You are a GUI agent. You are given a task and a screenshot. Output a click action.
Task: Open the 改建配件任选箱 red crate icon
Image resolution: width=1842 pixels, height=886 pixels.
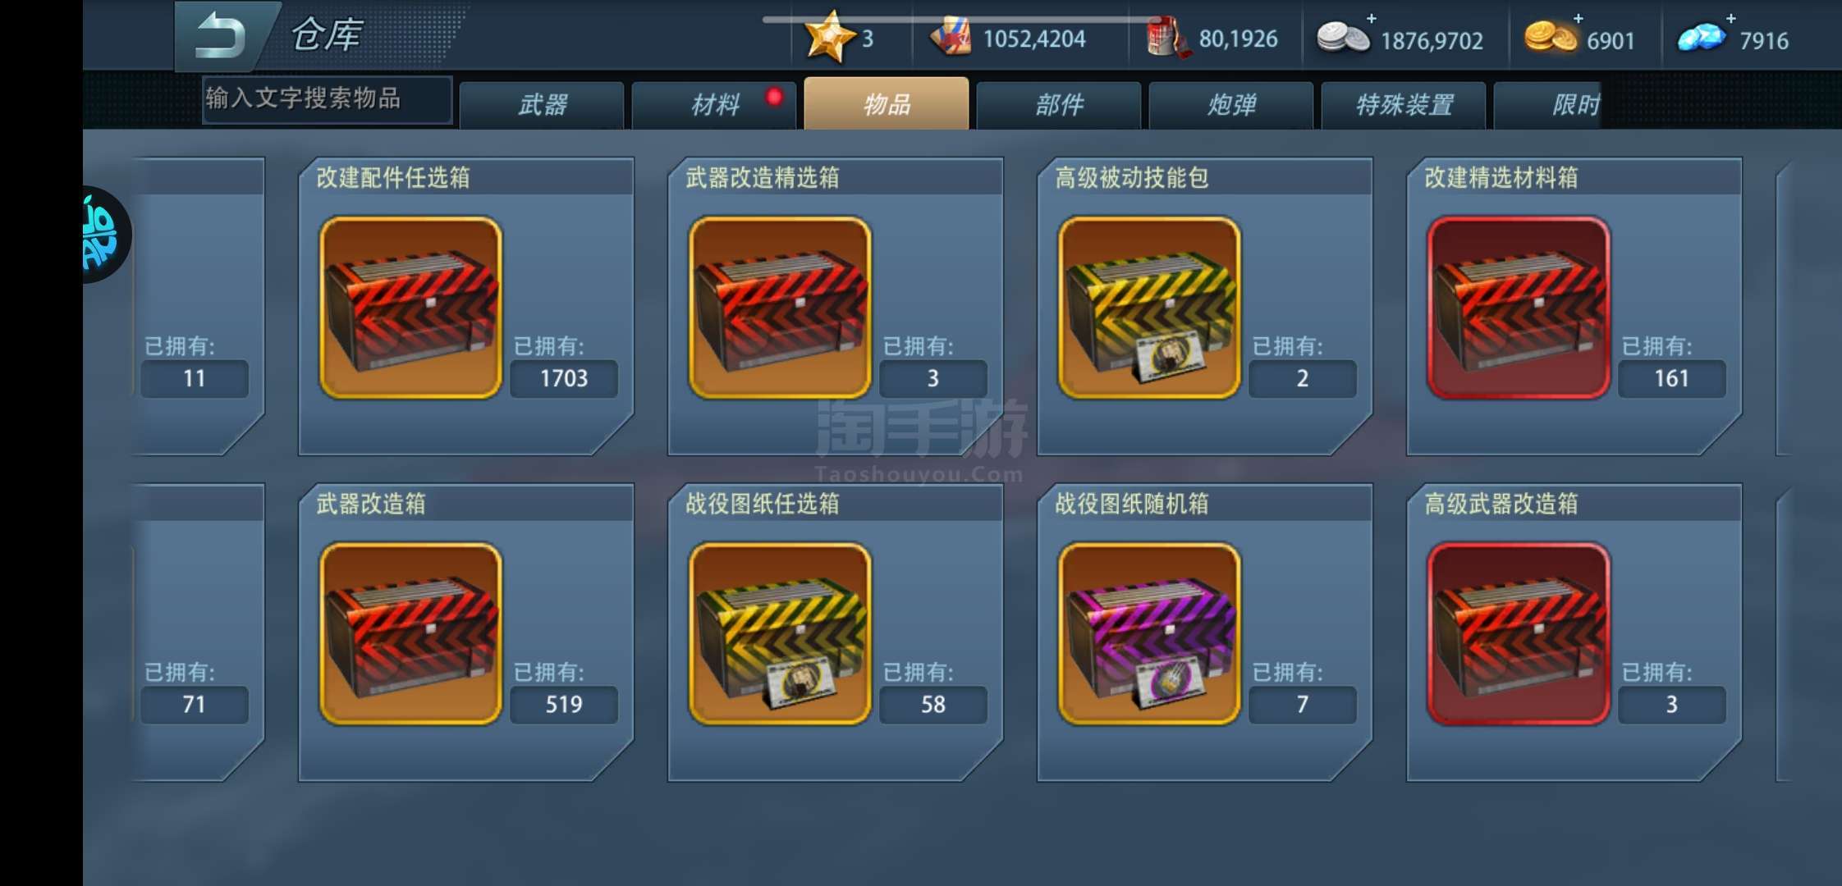[410, 308]
